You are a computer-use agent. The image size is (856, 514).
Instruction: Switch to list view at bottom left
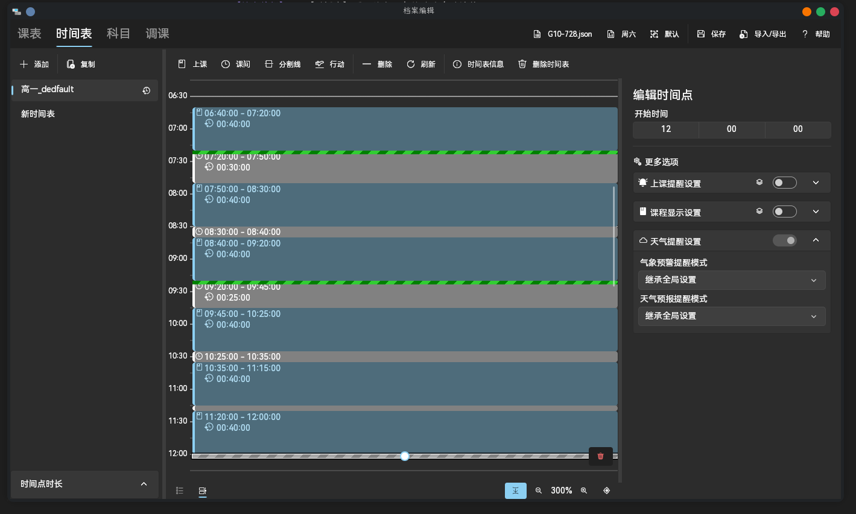179,490
